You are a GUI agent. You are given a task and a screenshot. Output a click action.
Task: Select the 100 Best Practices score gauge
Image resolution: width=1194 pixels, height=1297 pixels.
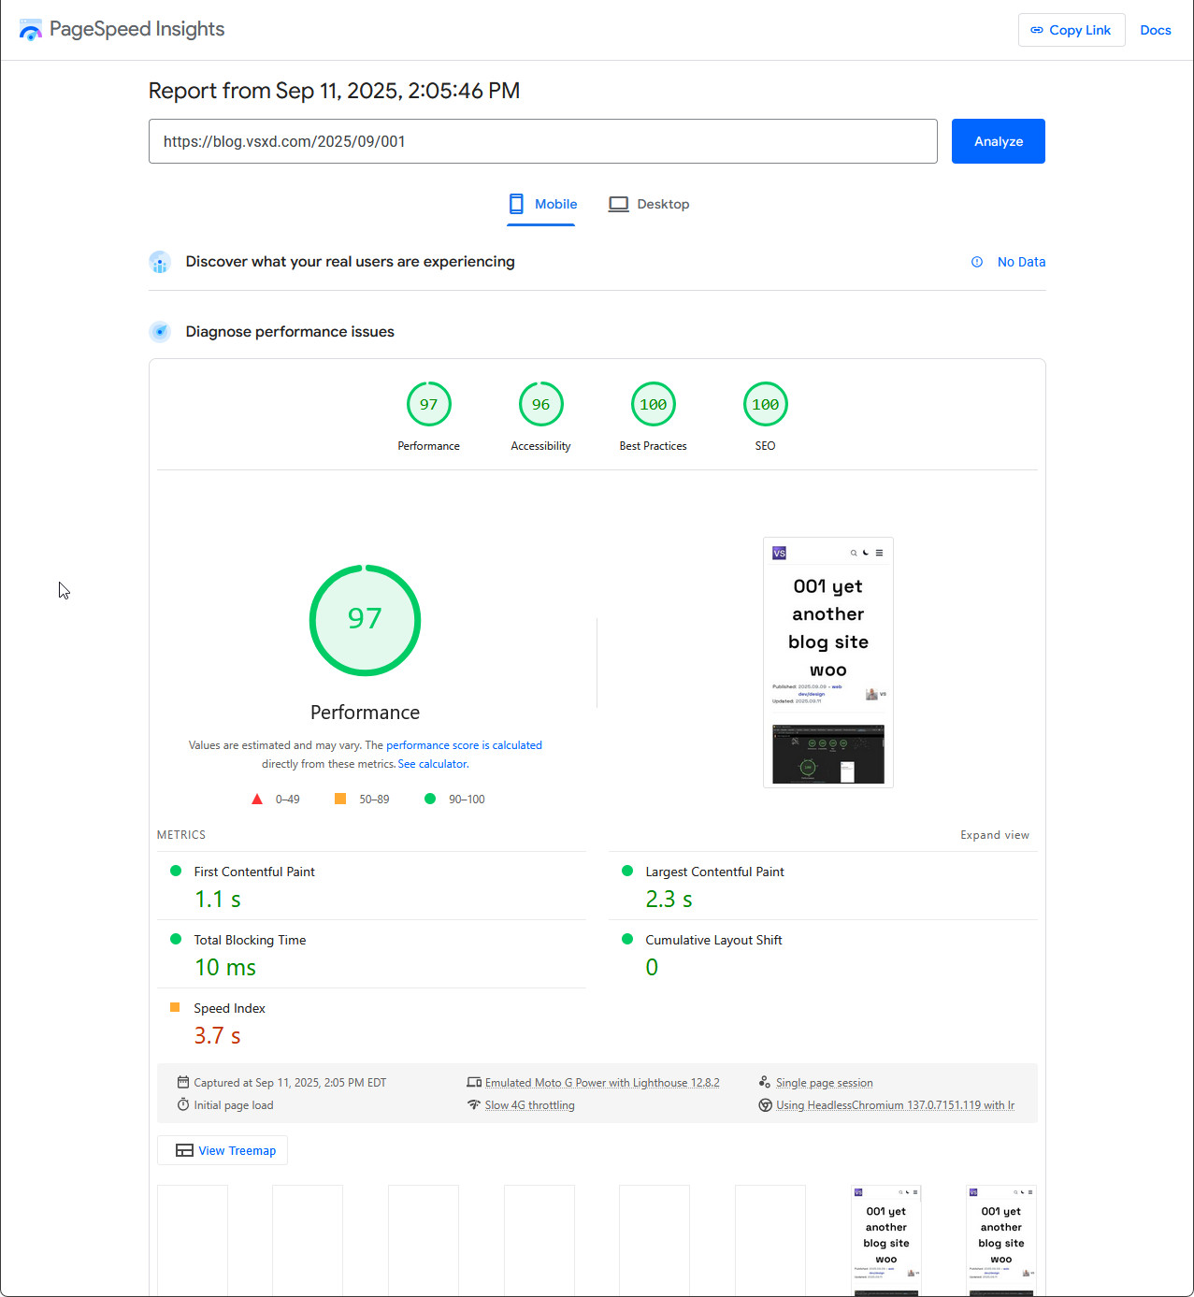tap(654, 405)
